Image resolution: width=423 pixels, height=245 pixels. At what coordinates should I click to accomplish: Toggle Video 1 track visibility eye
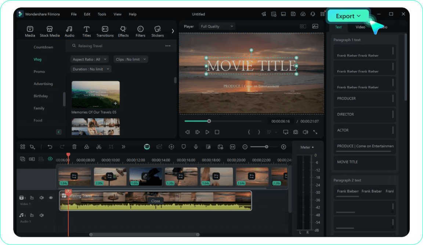click(51, 198)
